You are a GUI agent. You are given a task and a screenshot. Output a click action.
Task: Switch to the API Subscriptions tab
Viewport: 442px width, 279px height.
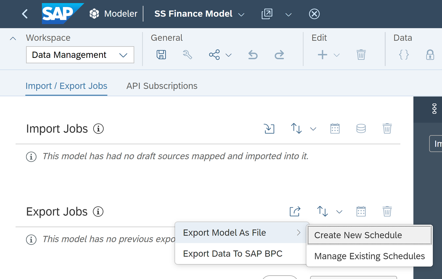[x=162, y=86]
